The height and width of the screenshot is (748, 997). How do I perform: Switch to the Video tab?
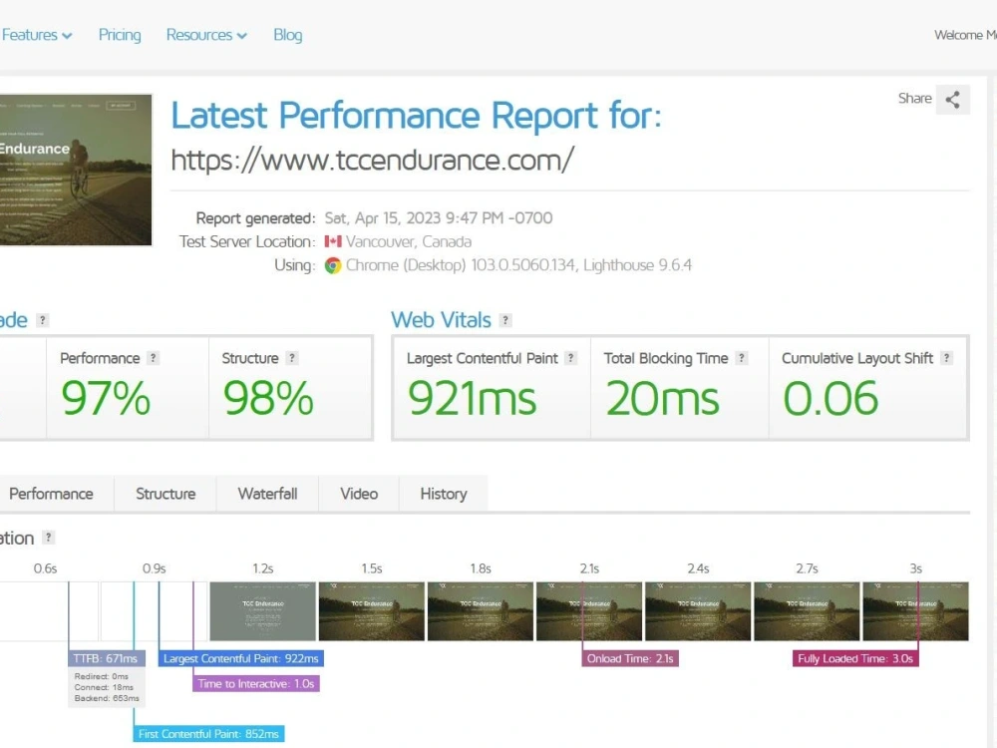[359, 494]
